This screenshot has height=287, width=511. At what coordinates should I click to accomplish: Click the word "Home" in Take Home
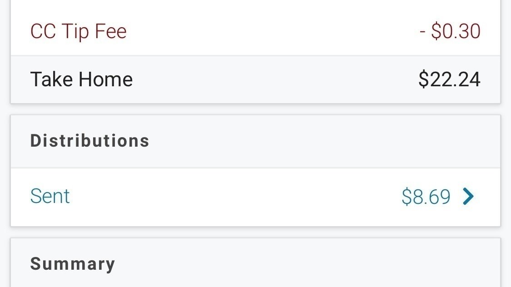click(105, 80)
